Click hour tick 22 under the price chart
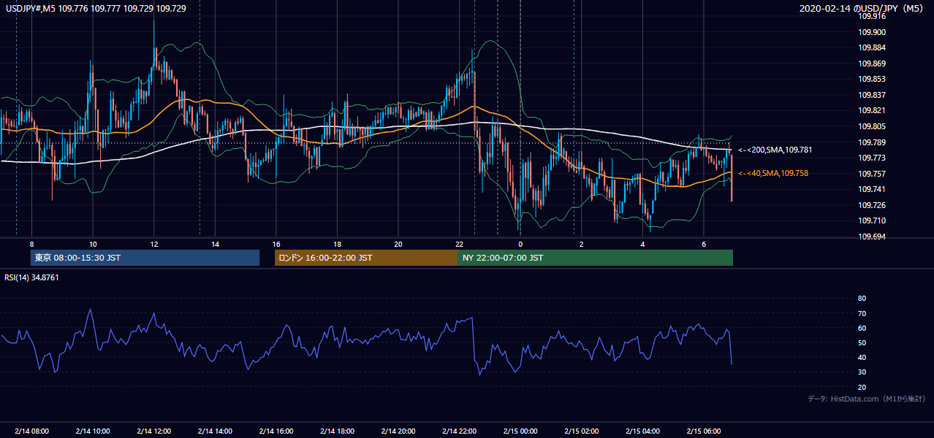934x438 pixels. tap(459, 244)
